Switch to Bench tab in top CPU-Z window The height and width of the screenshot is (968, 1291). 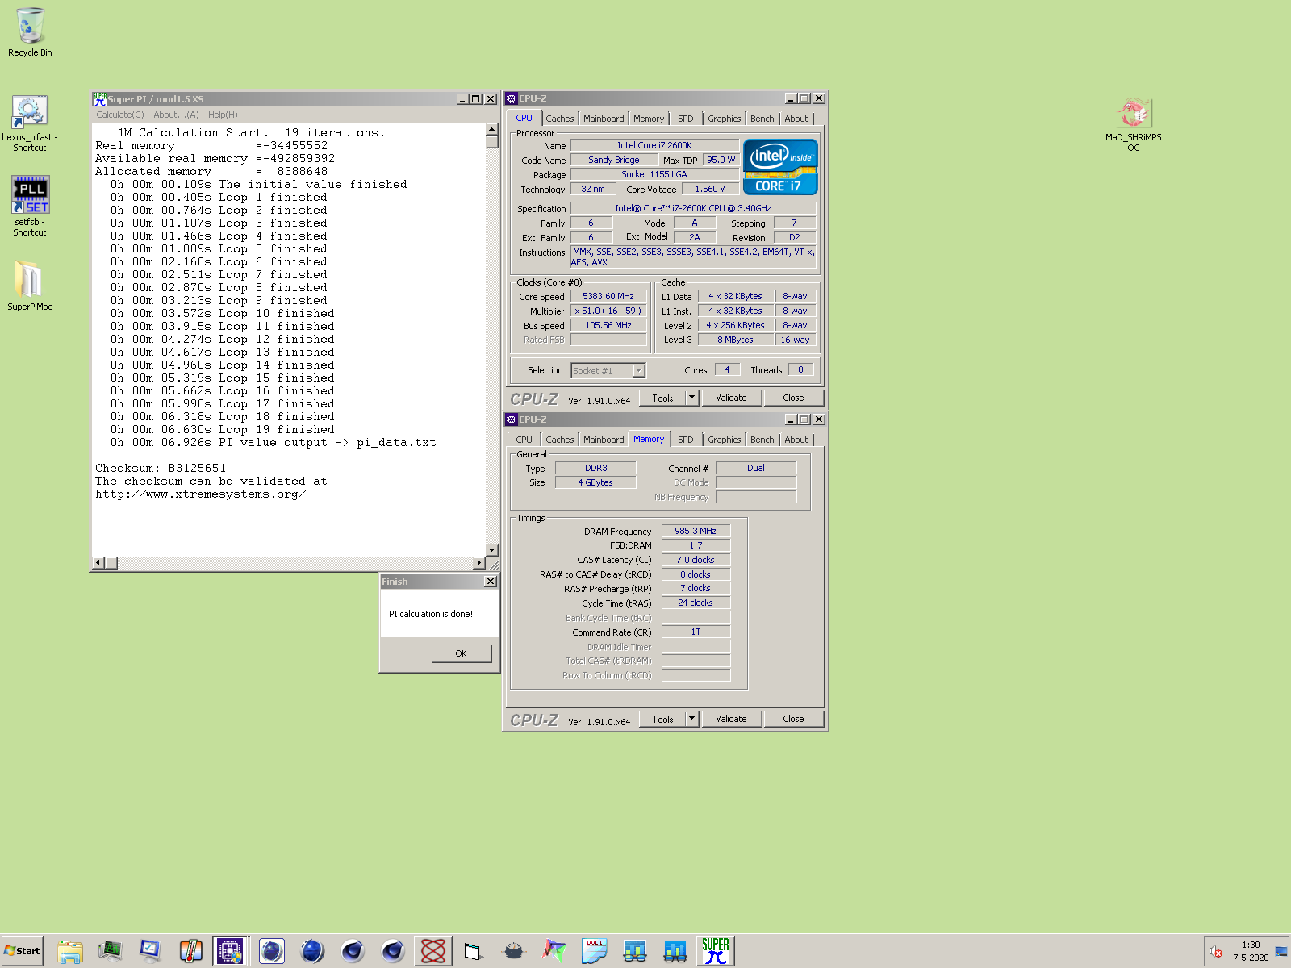tap(762, 119)
